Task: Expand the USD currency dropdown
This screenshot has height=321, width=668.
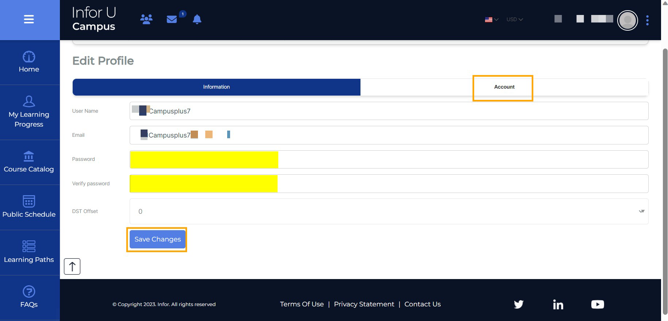Action: pos(514,20)
